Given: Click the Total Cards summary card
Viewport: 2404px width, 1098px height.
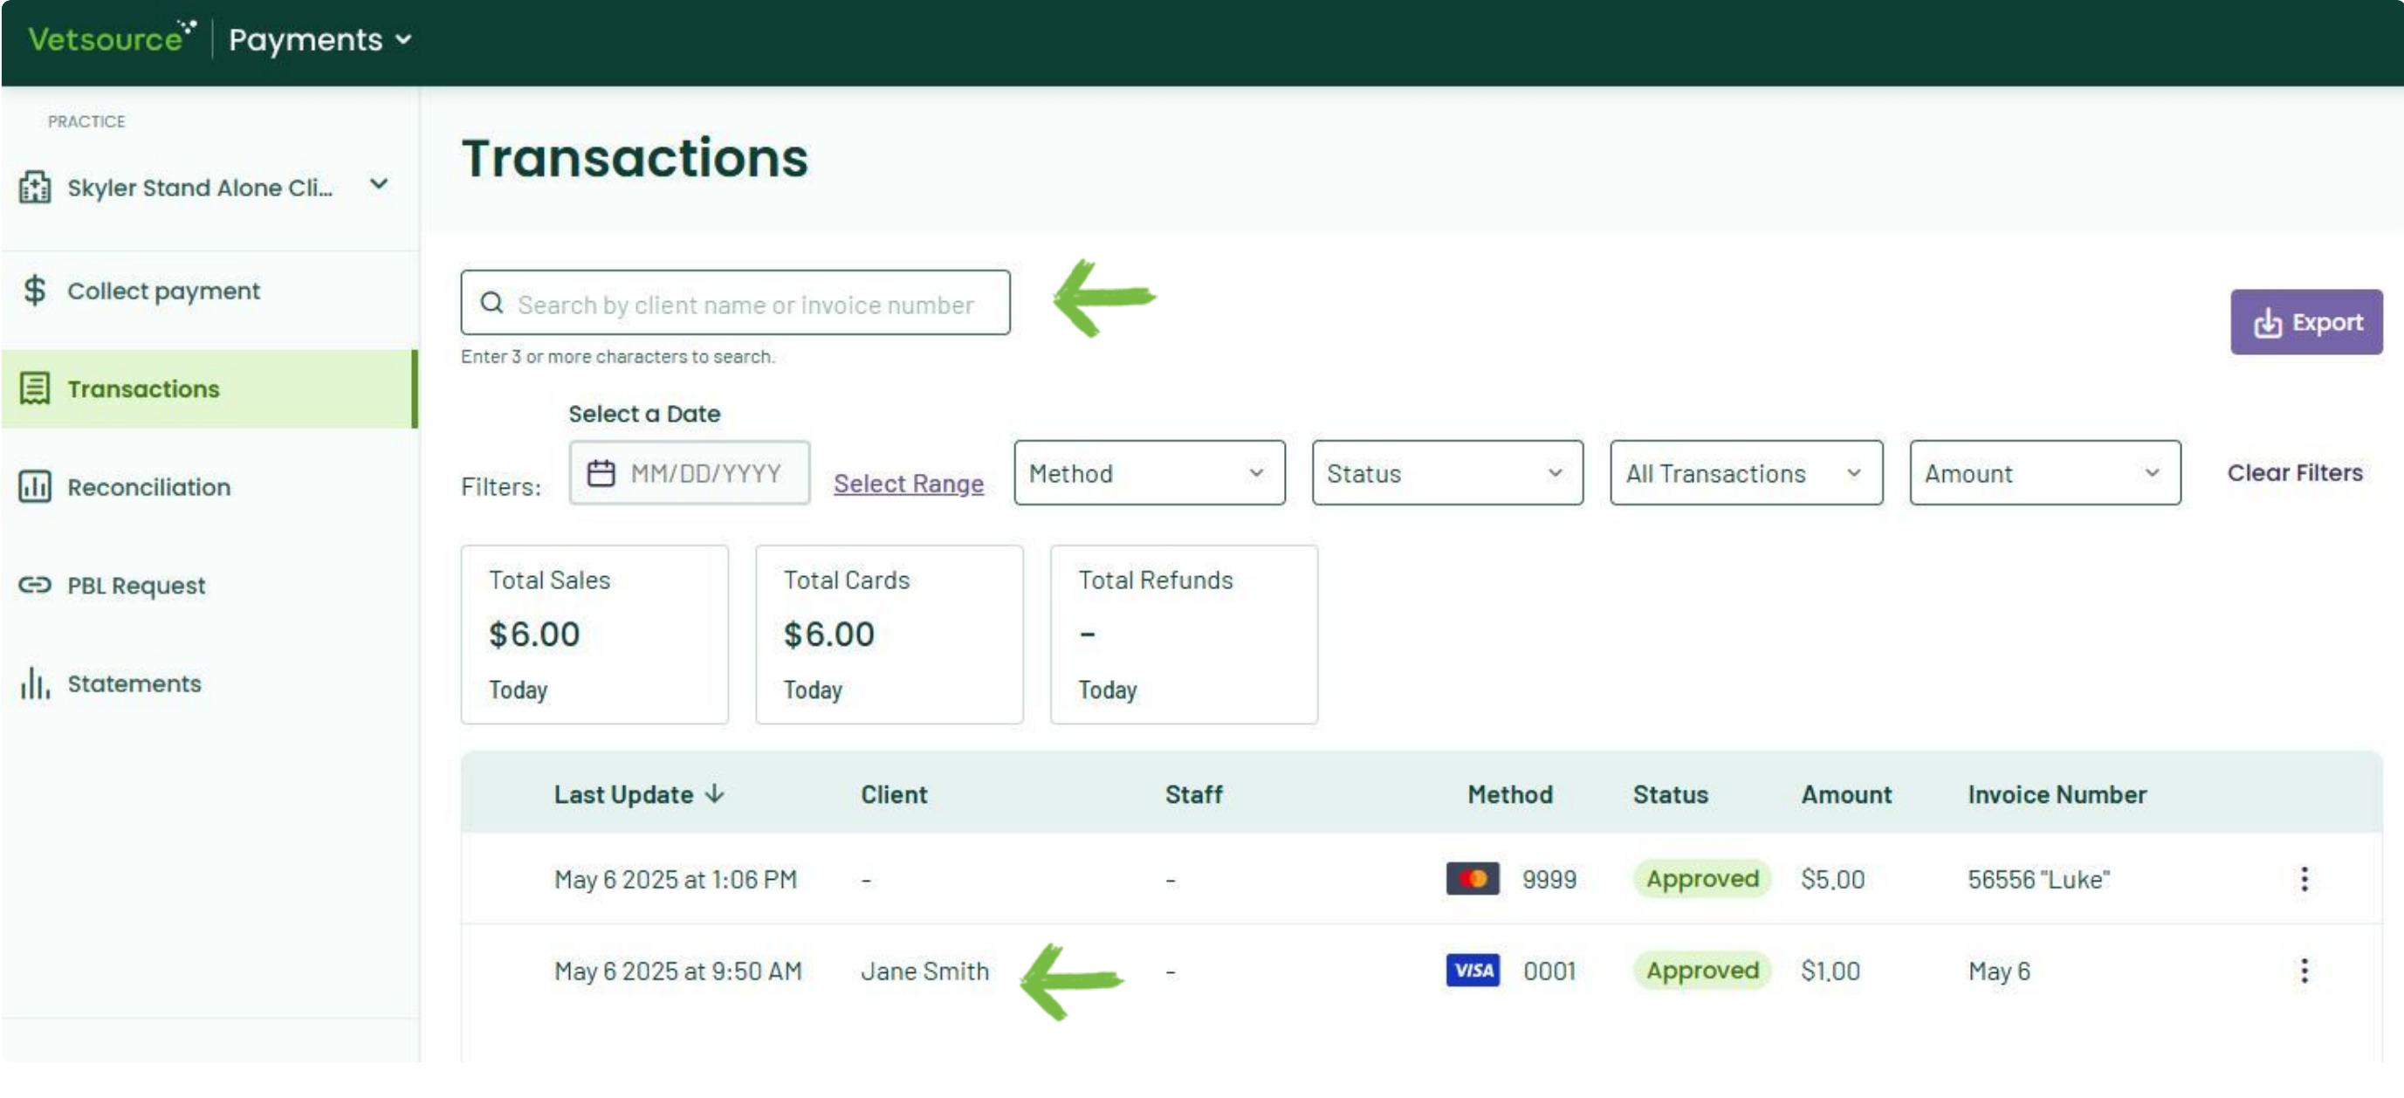Looking at the screenshot, I should (x=889, y=635).
